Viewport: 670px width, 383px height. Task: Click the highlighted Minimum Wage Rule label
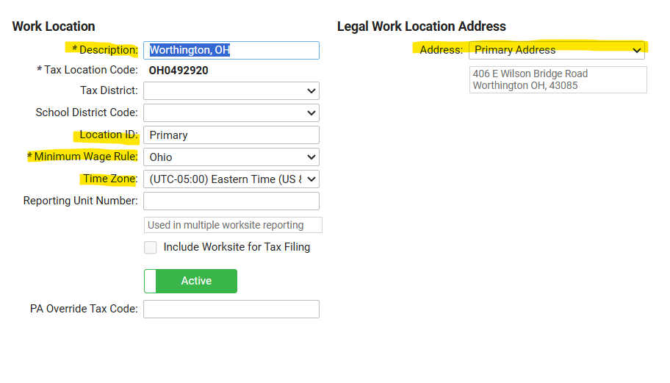[x=96, y=157]
